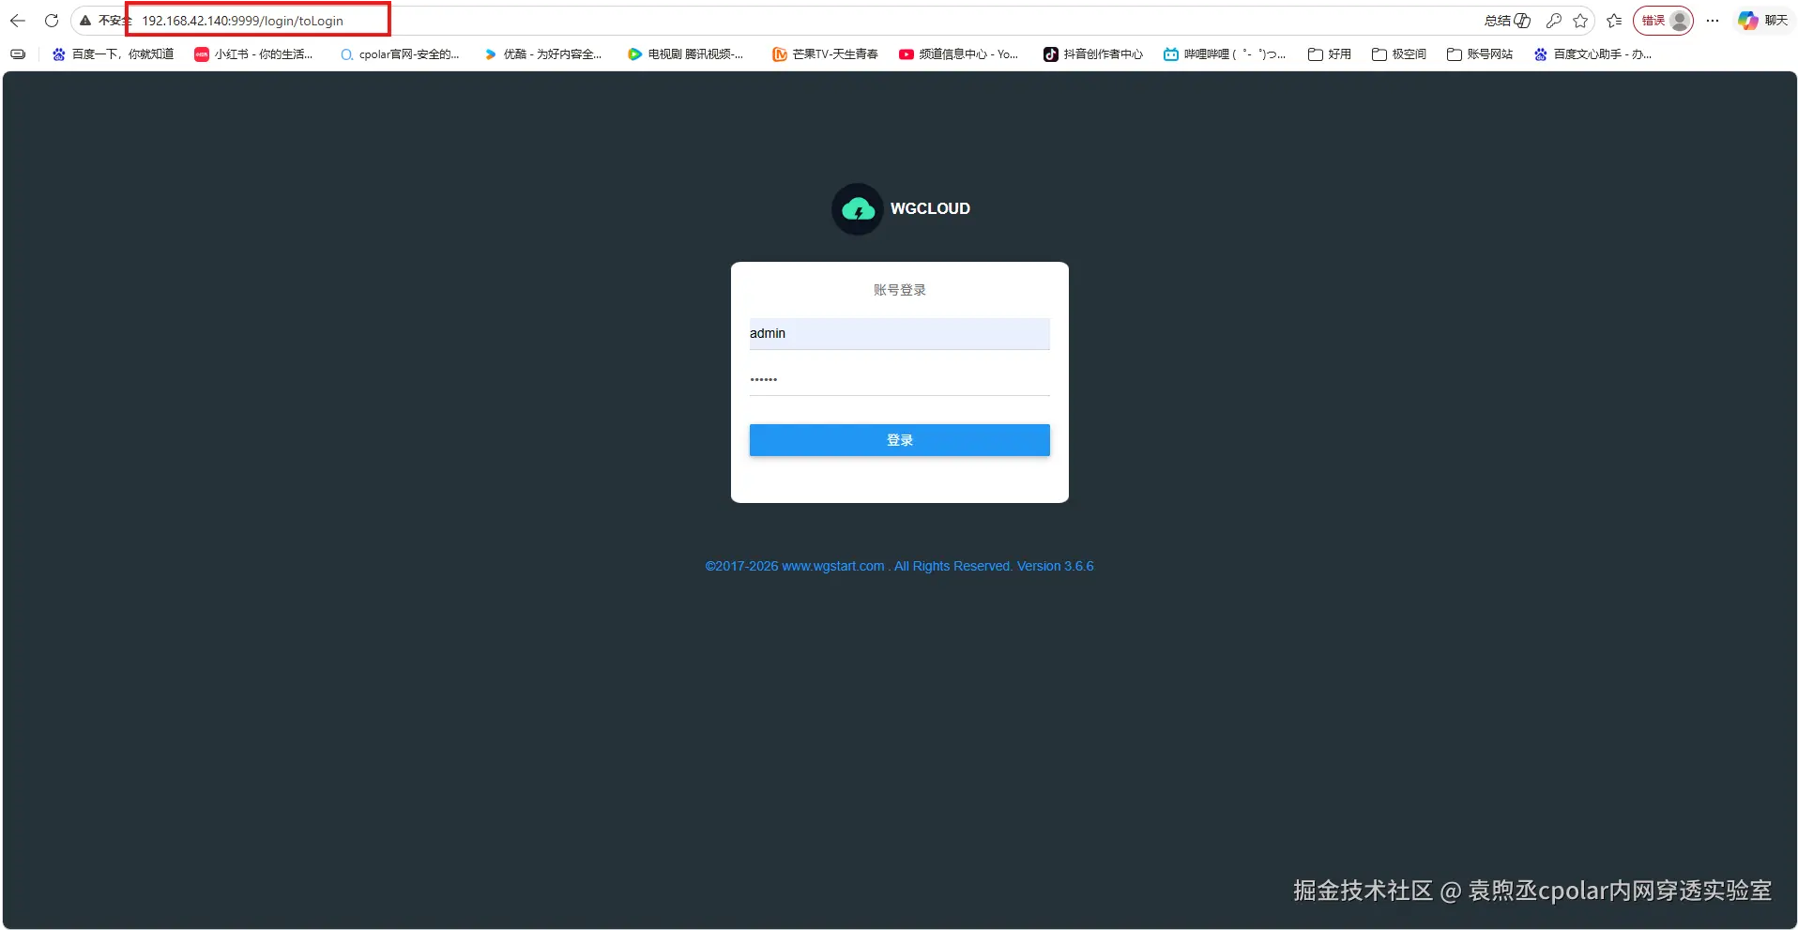
Task: Click the password input field
Action: 899,379
